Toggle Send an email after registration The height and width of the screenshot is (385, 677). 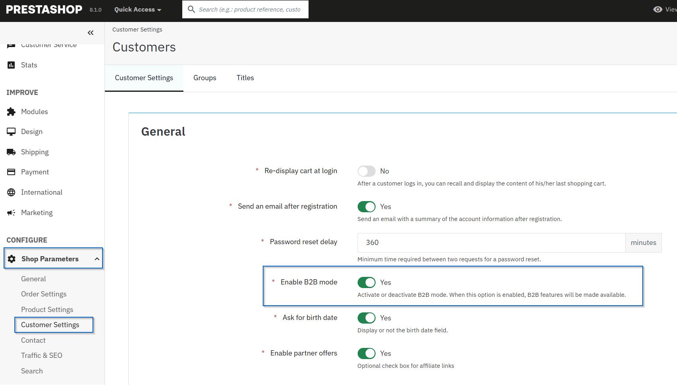366,207
